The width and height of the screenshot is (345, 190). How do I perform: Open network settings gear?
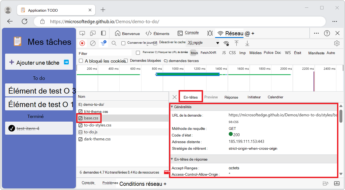pos(337,43)
